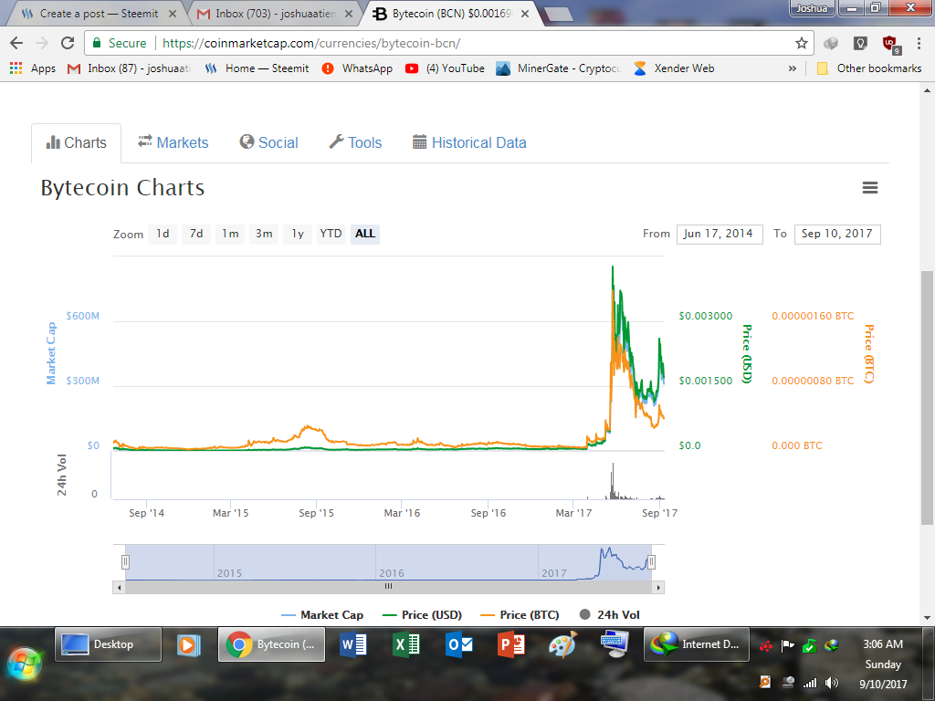Open Excel from the taskbar

[x=406, y=645]
